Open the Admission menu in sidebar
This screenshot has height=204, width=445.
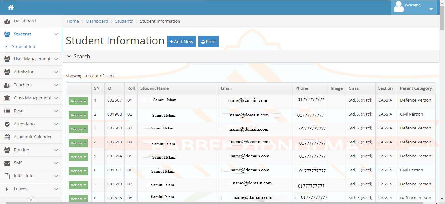pos(24,72)
